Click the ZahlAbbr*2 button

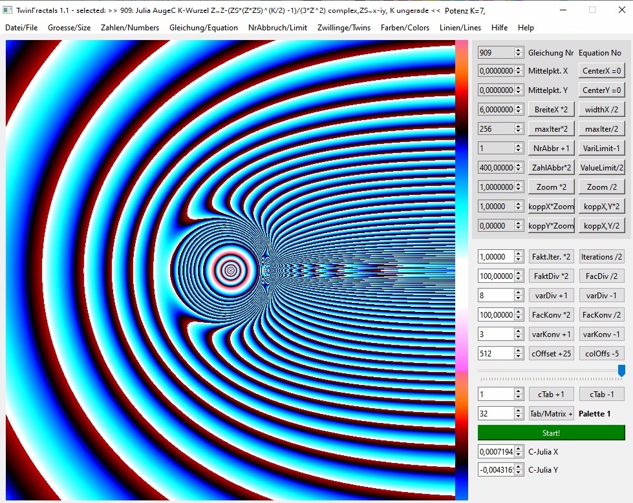[551, 167]
